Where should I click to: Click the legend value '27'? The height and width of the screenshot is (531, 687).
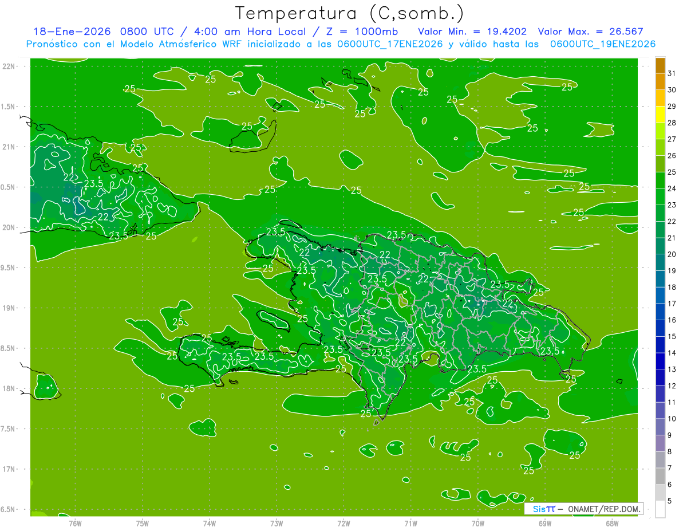tap(672, 139)
